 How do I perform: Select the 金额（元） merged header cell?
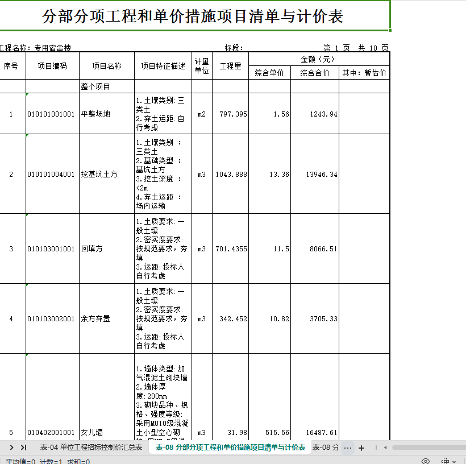319,59
